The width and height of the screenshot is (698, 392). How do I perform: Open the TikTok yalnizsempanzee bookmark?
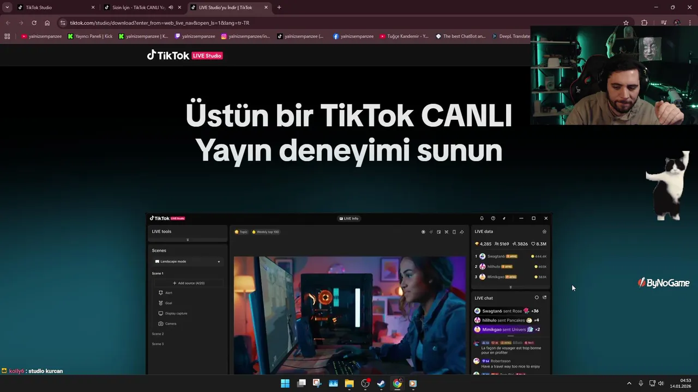coord(300,36)
